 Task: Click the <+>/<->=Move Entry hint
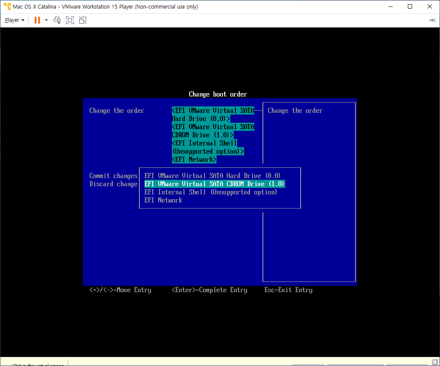pyautogui.click(x=120, y=290)
